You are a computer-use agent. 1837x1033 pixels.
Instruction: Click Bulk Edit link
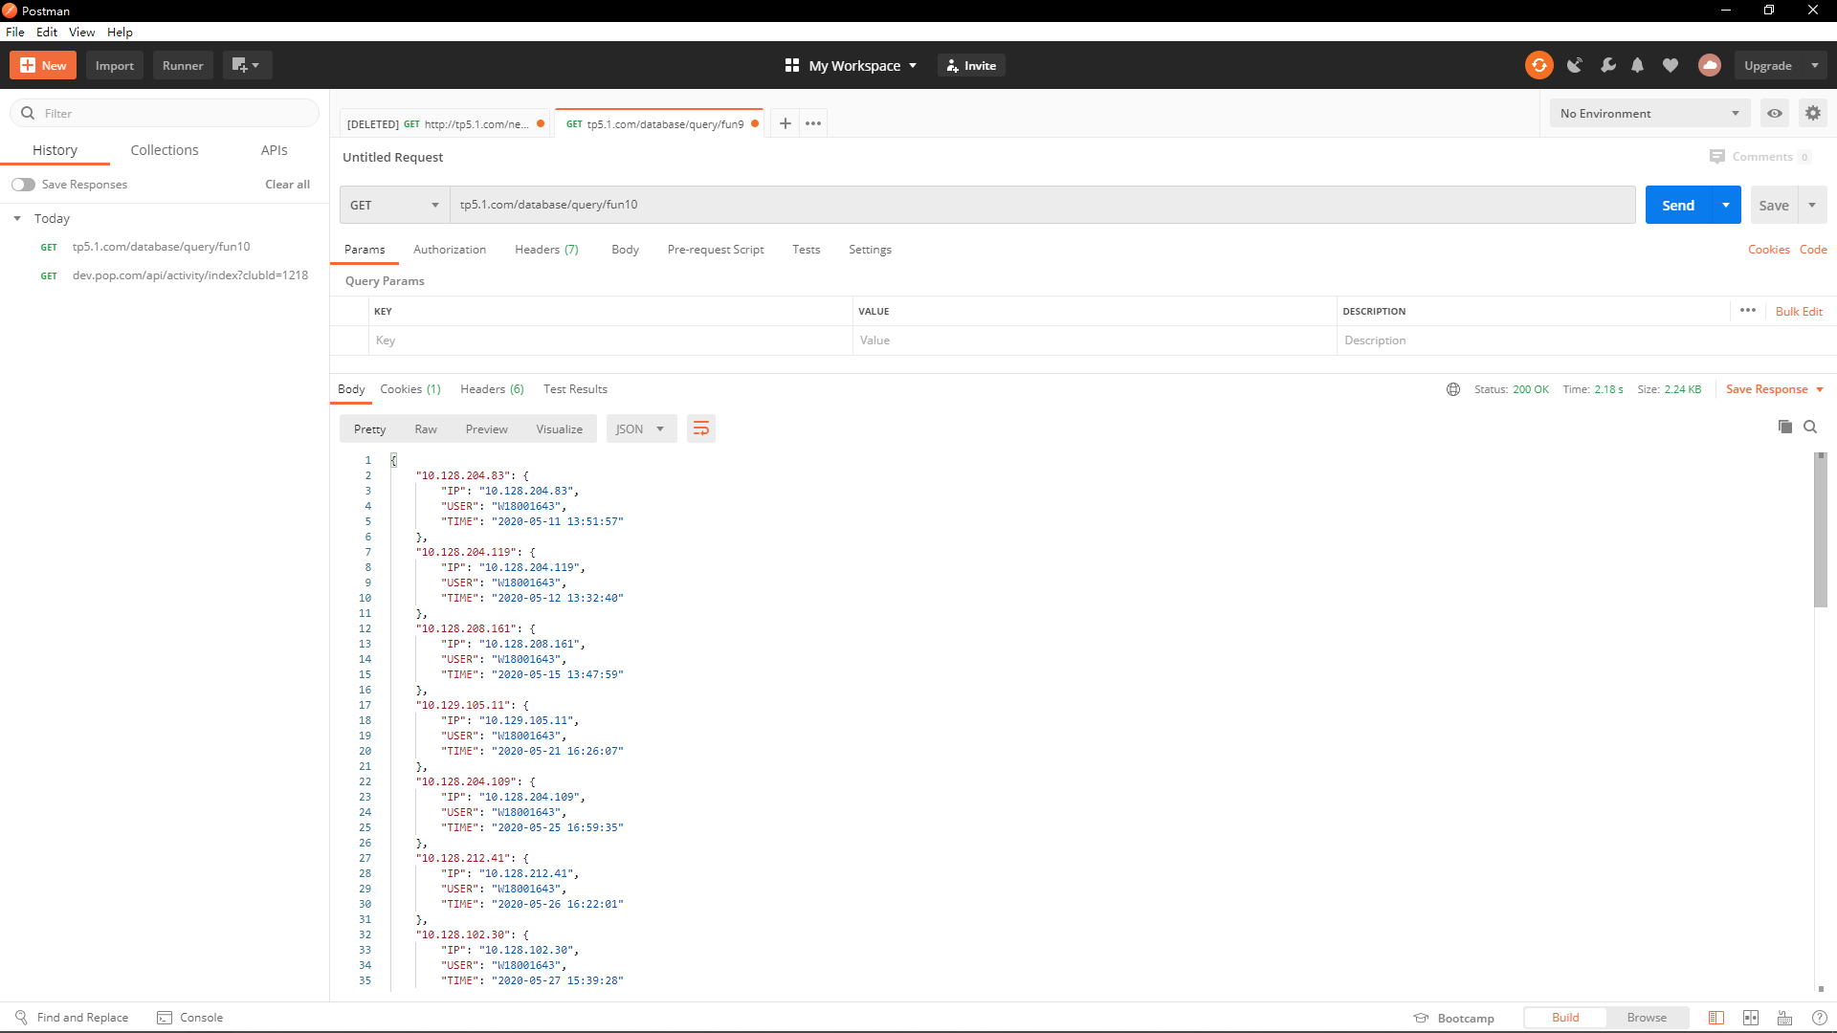tap(1799, 311)
